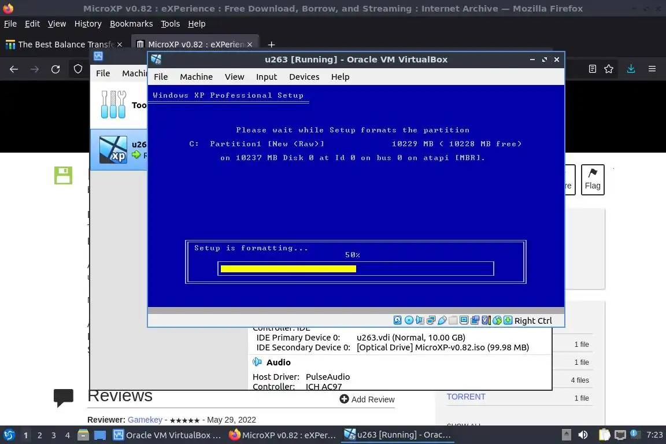Open a new Firefox tab
This screenshot has width=666, height=444.
(x=271, y=45)
